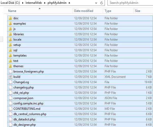
Task: Click the config.sample.inc.php file icon
Action: click(x=10, y=103)
